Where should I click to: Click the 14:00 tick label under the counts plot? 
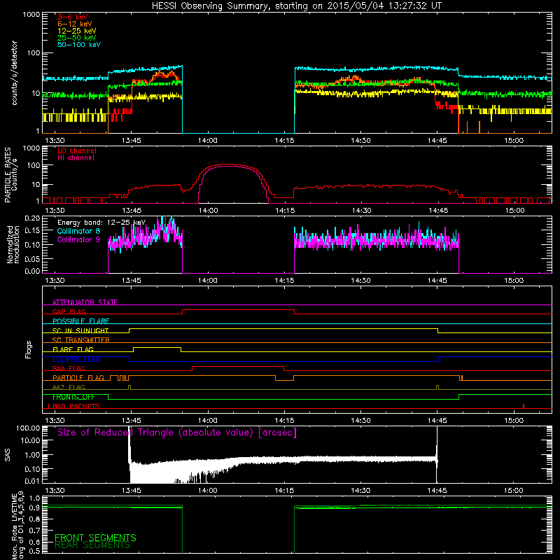(x=207, y=141)
